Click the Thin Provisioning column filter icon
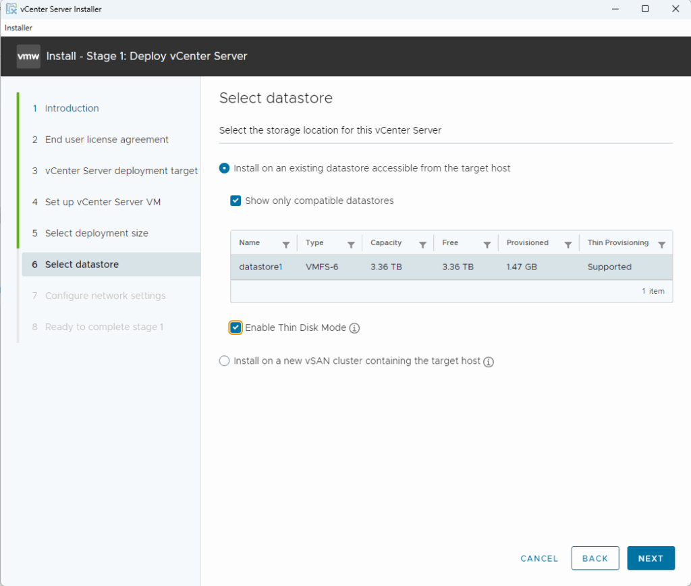The image size is (691, 586). 661,245
